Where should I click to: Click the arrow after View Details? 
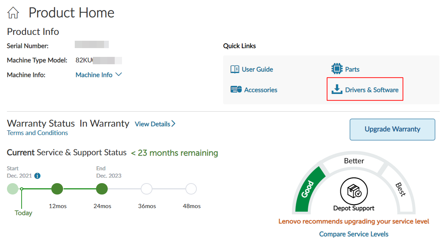click(x=174, y=124)
